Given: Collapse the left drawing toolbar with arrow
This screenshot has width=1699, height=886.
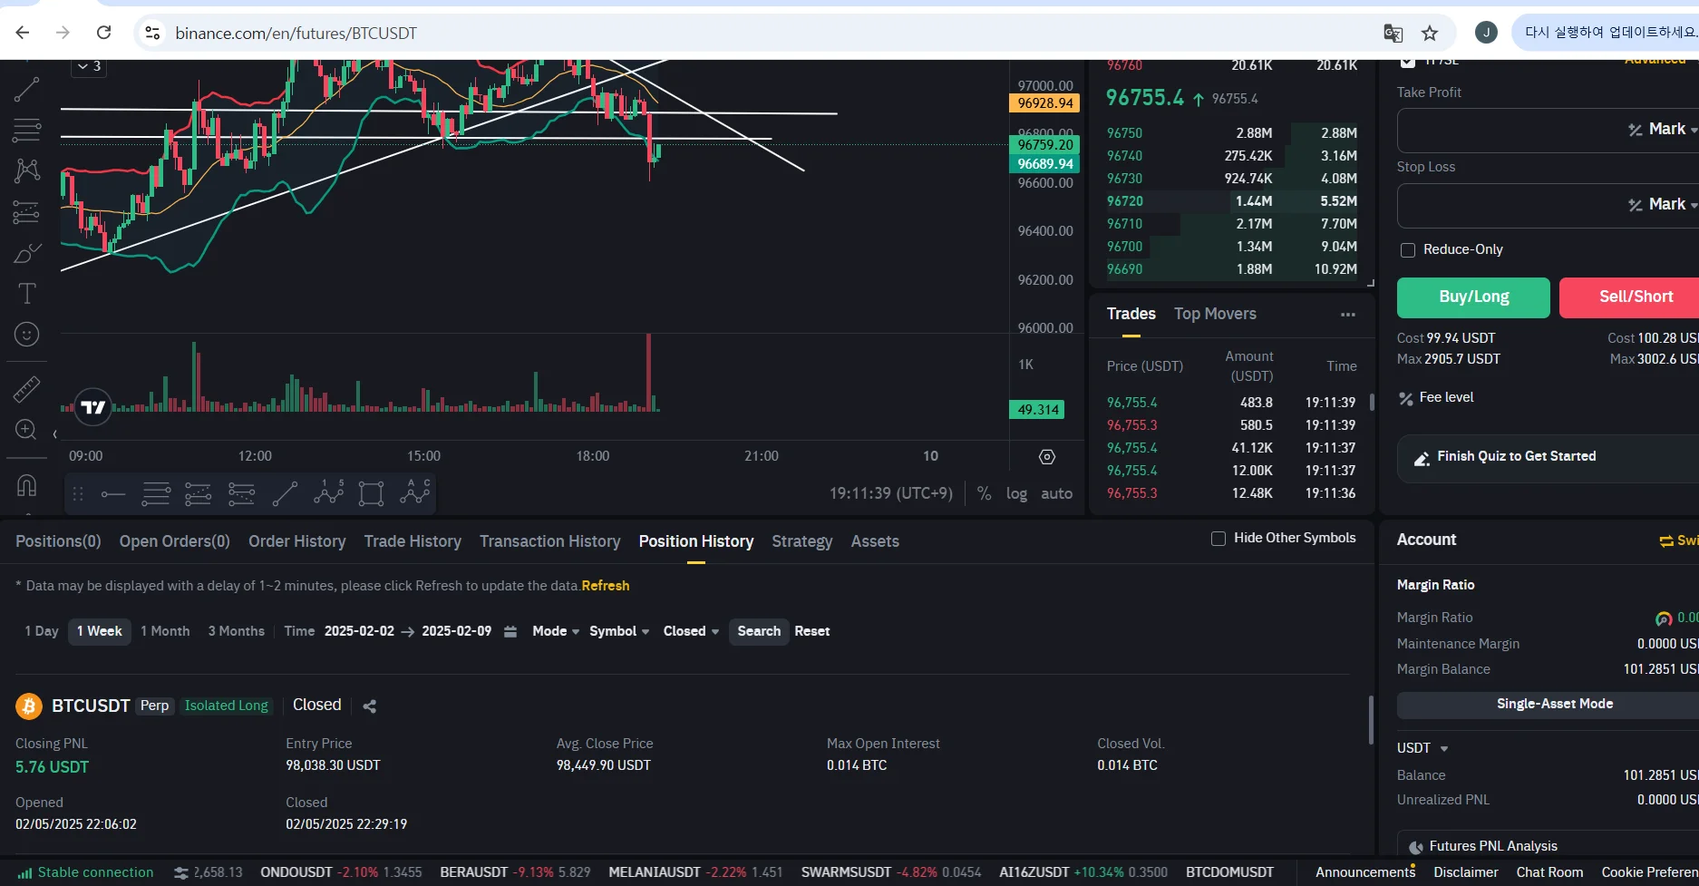Looking at the screenshot, I should (54, 434).
